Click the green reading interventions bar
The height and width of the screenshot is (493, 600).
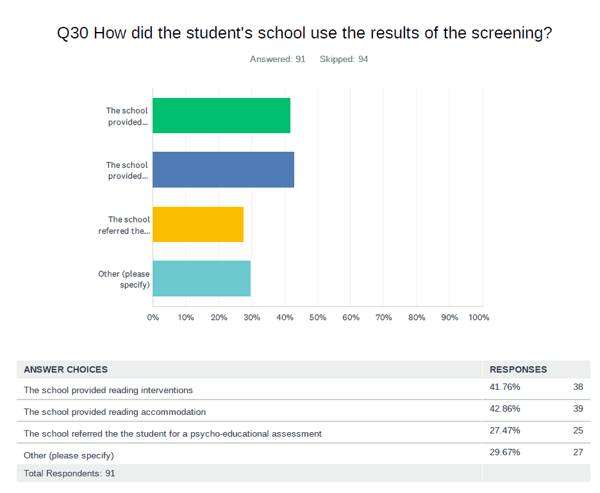pos(221,116)
